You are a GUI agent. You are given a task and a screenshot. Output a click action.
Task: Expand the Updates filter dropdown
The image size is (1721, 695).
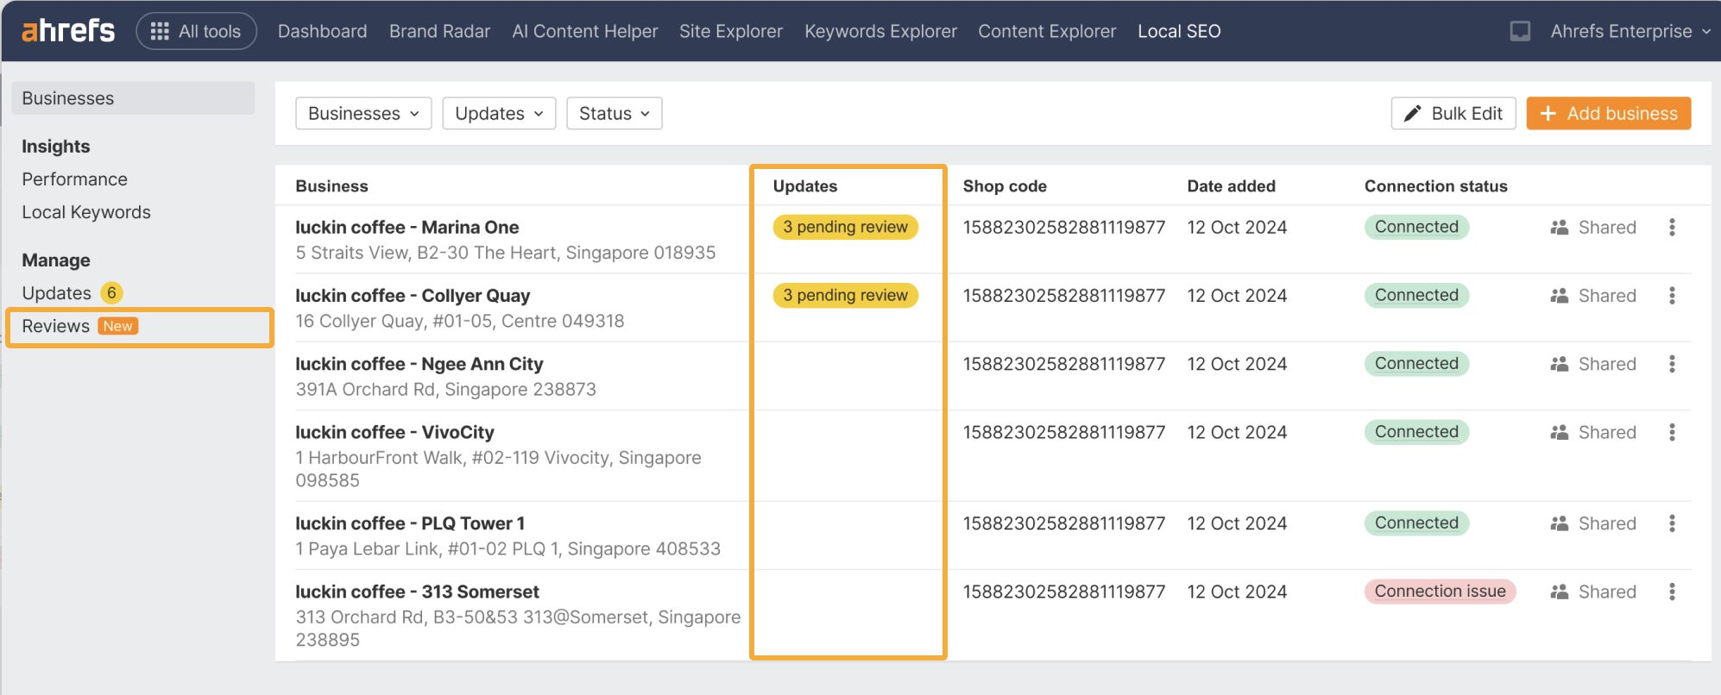(499, 113)
